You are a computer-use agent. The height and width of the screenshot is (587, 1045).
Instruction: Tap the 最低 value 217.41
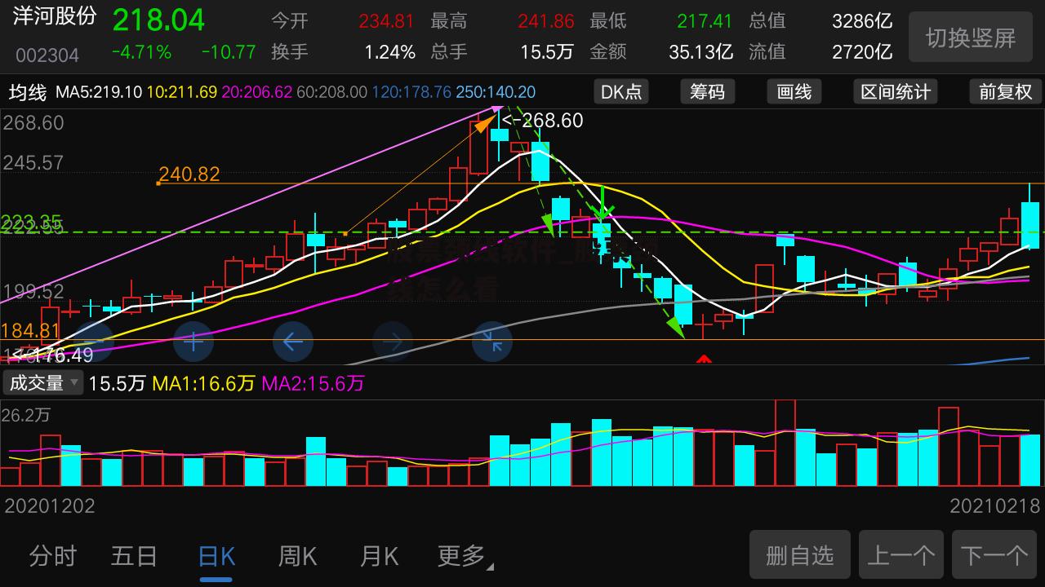tap(705, 21)
